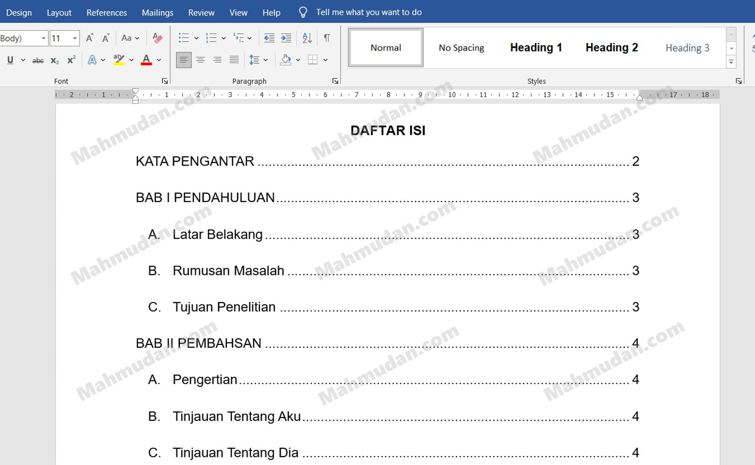The height and width of the screenshot is (465, 755).
Task: Open multilevel list options
Action: [x=242, y=38]
